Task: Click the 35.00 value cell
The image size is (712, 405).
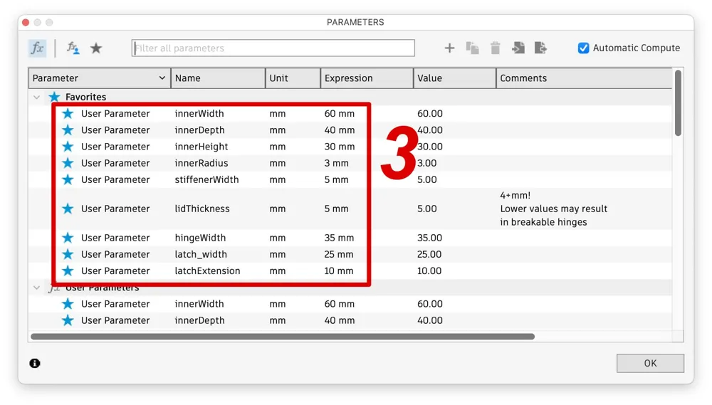Action: pyautogui.click(x=429, y=238)
